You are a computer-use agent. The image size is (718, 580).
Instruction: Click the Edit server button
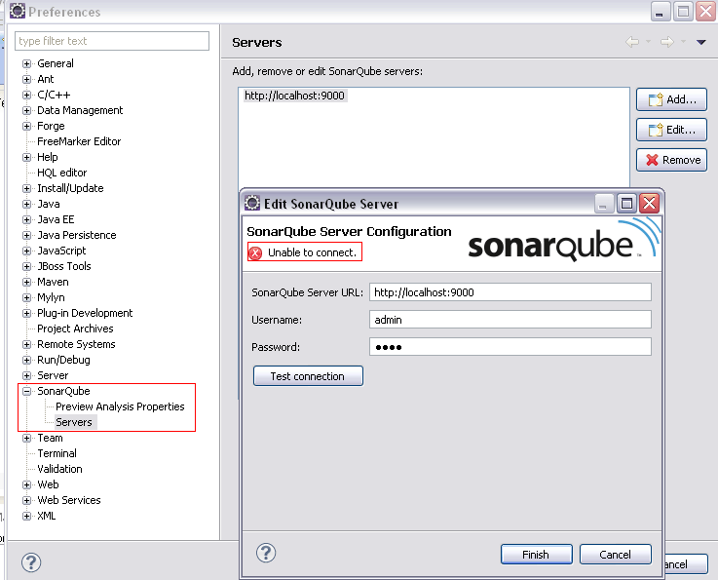[671, 130]
